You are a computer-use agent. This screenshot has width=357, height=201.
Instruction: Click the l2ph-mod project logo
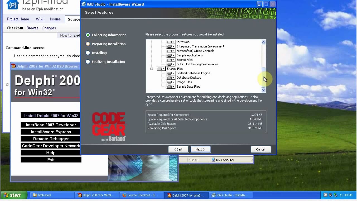(12, 4)
